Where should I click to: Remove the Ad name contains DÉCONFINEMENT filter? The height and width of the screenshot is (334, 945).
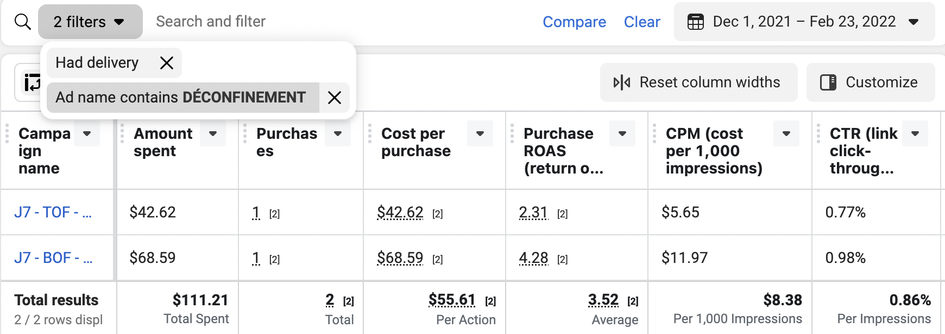coord(335,98)
